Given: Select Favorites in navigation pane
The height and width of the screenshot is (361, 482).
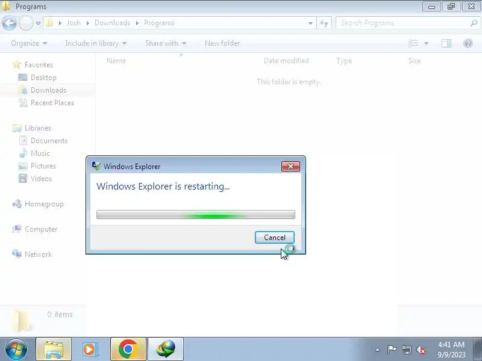Looking at the screenshot, I should (39, 65).
